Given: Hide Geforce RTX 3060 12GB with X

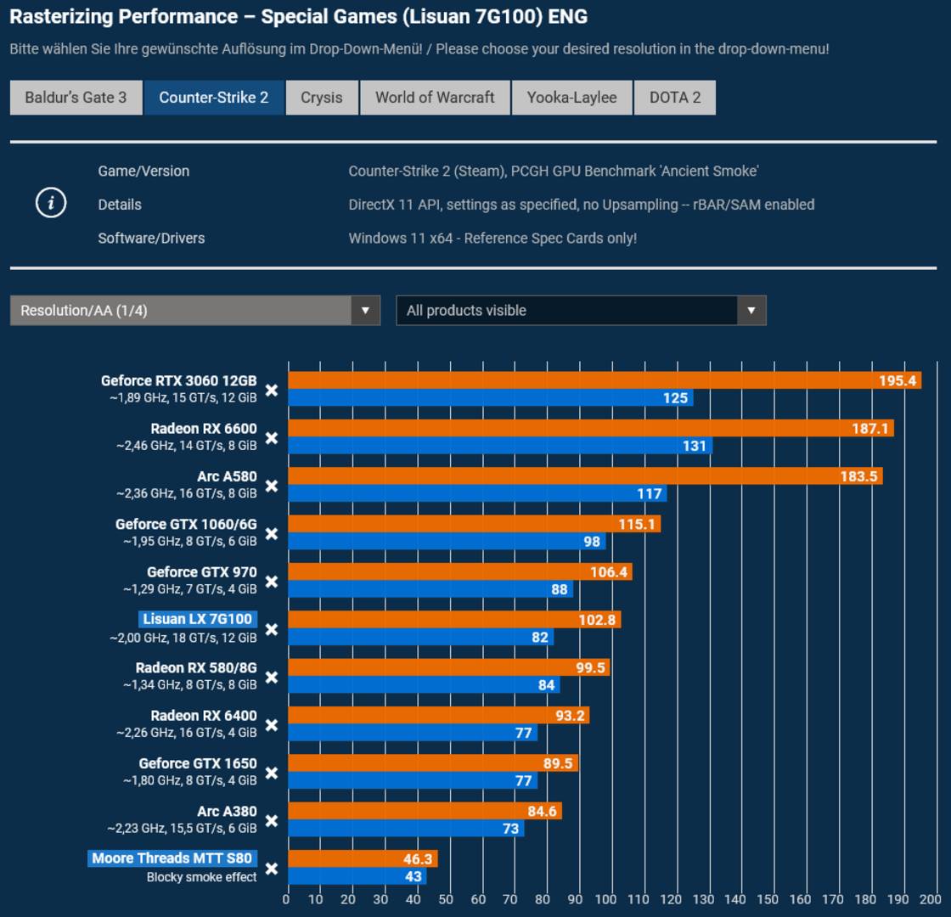Looking at the screenshot, I should [272, 390].
